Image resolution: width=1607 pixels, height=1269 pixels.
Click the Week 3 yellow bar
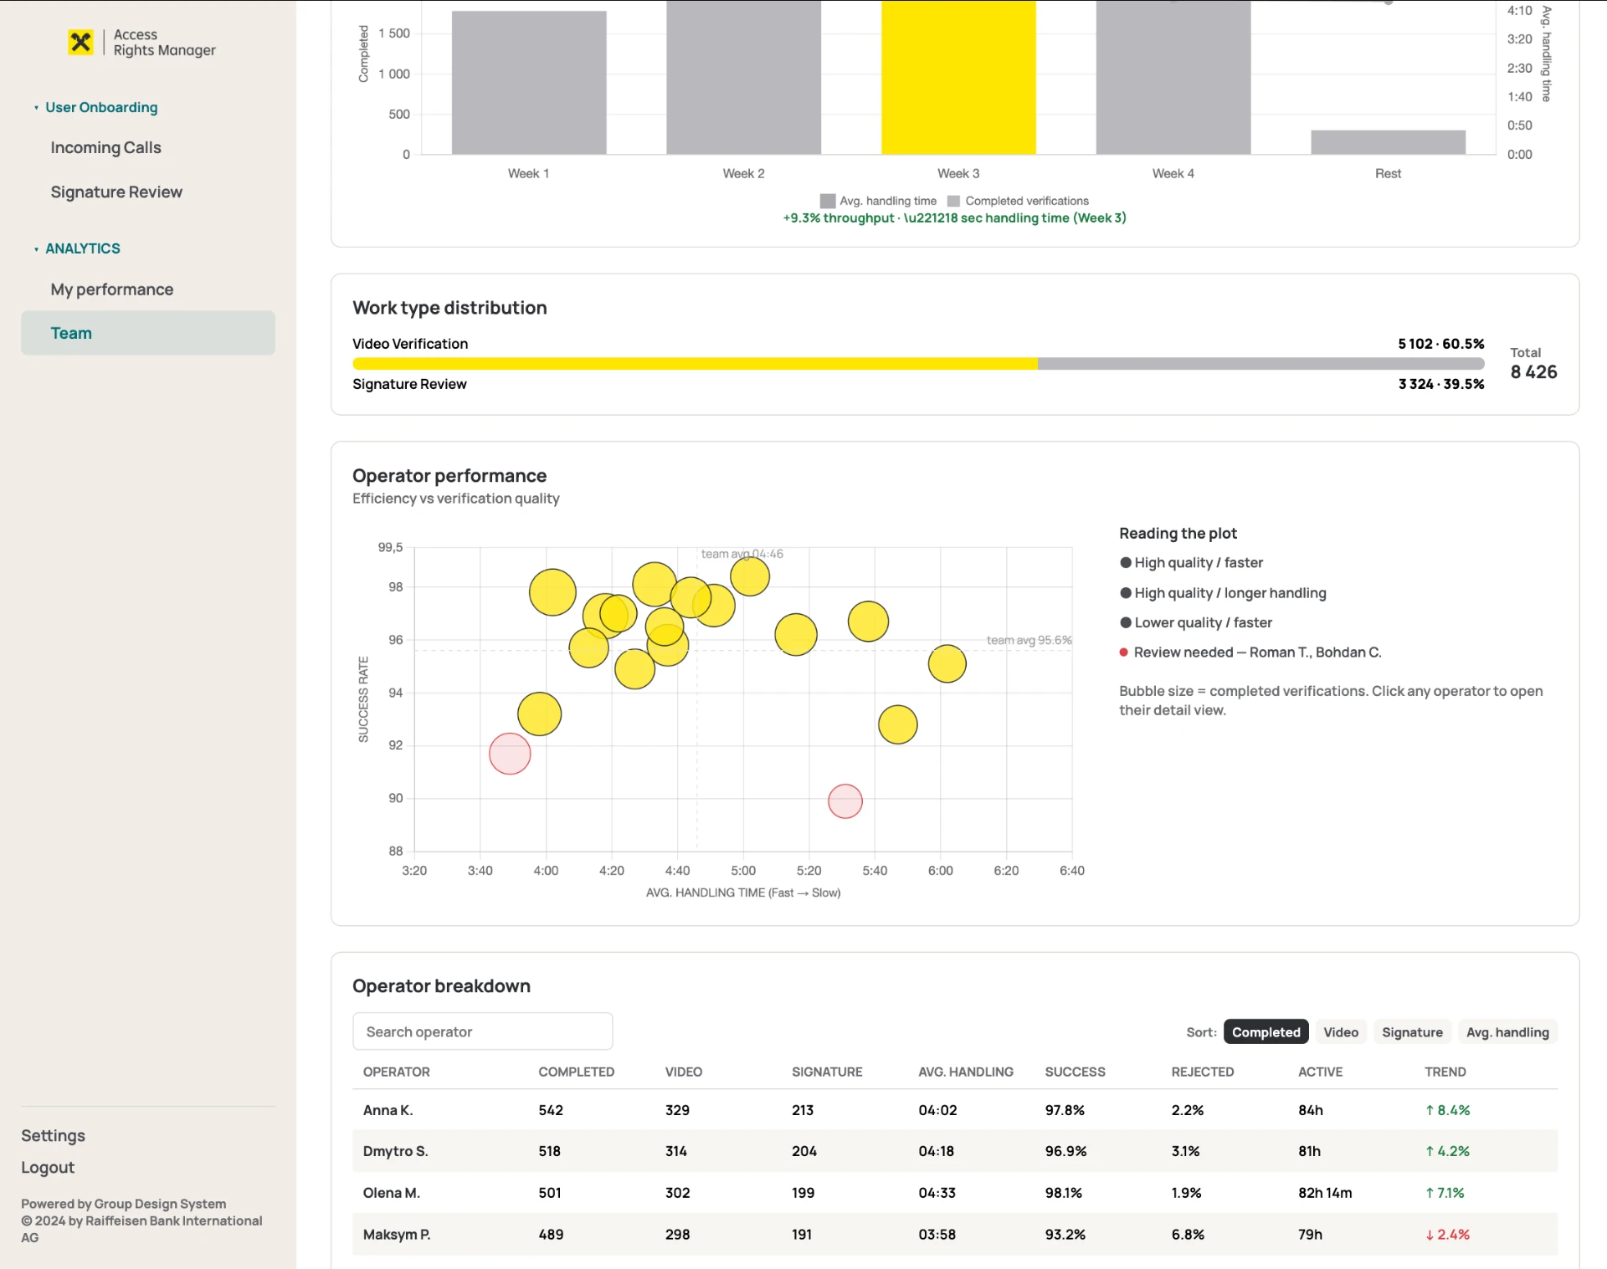[x=958, y=77]
